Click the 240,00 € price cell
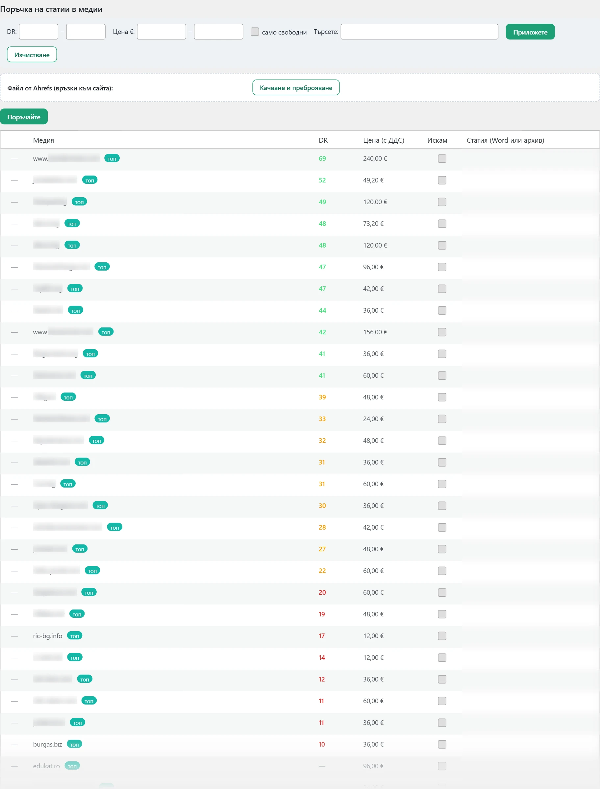The image size is (600, 789). click(x=375, y=158)
